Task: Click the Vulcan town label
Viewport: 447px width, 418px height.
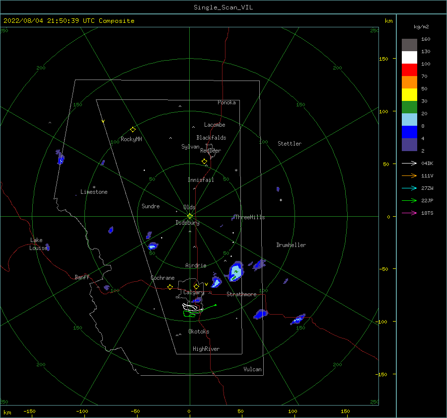Action: (252, 369)
